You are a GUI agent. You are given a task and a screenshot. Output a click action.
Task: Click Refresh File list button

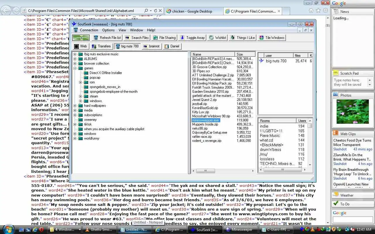point(107,37)
